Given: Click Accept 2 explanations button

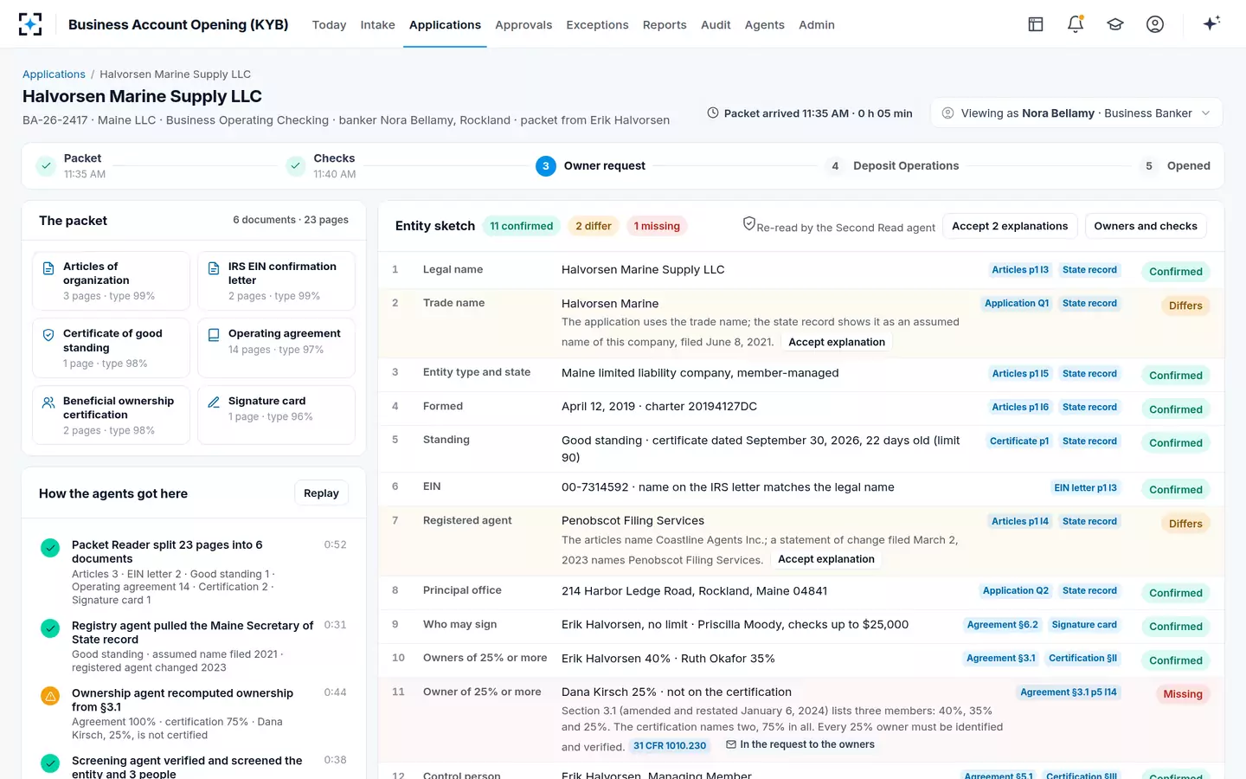Looking at the screenshot, I should (1010, 226).
